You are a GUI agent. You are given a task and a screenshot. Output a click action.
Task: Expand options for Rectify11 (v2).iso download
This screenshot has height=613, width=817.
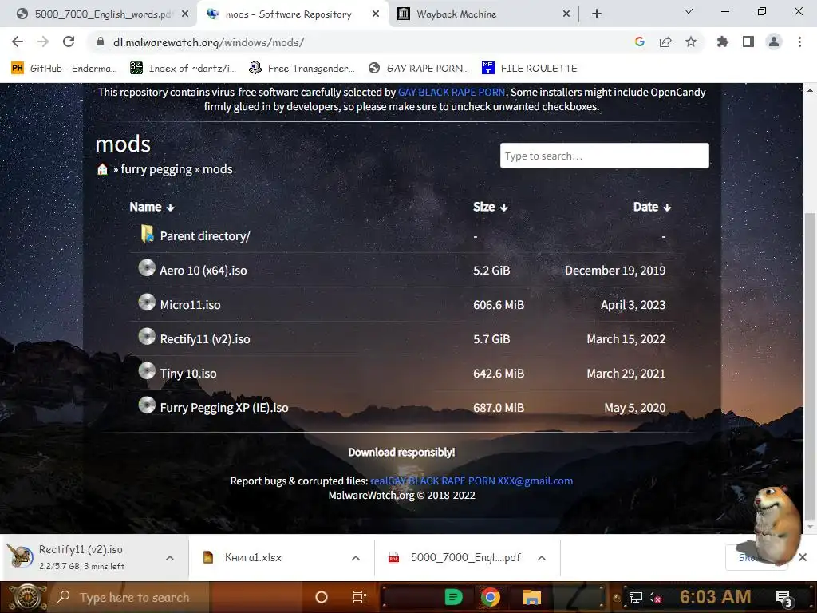170,558
